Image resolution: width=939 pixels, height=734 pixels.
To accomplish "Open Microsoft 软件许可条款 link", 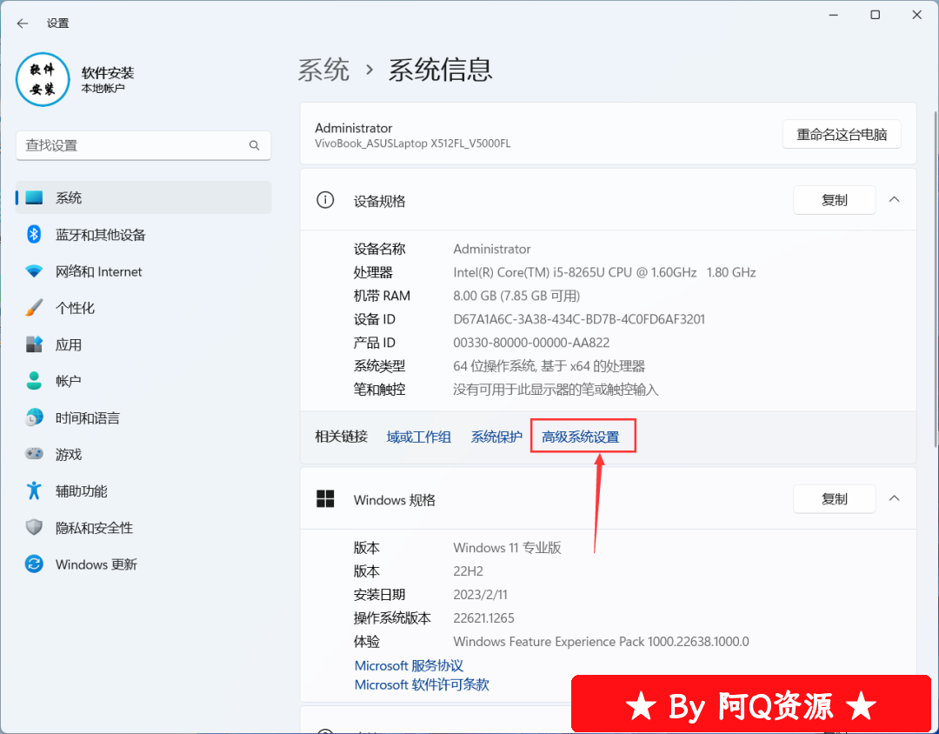I will [x=422, y=684].
